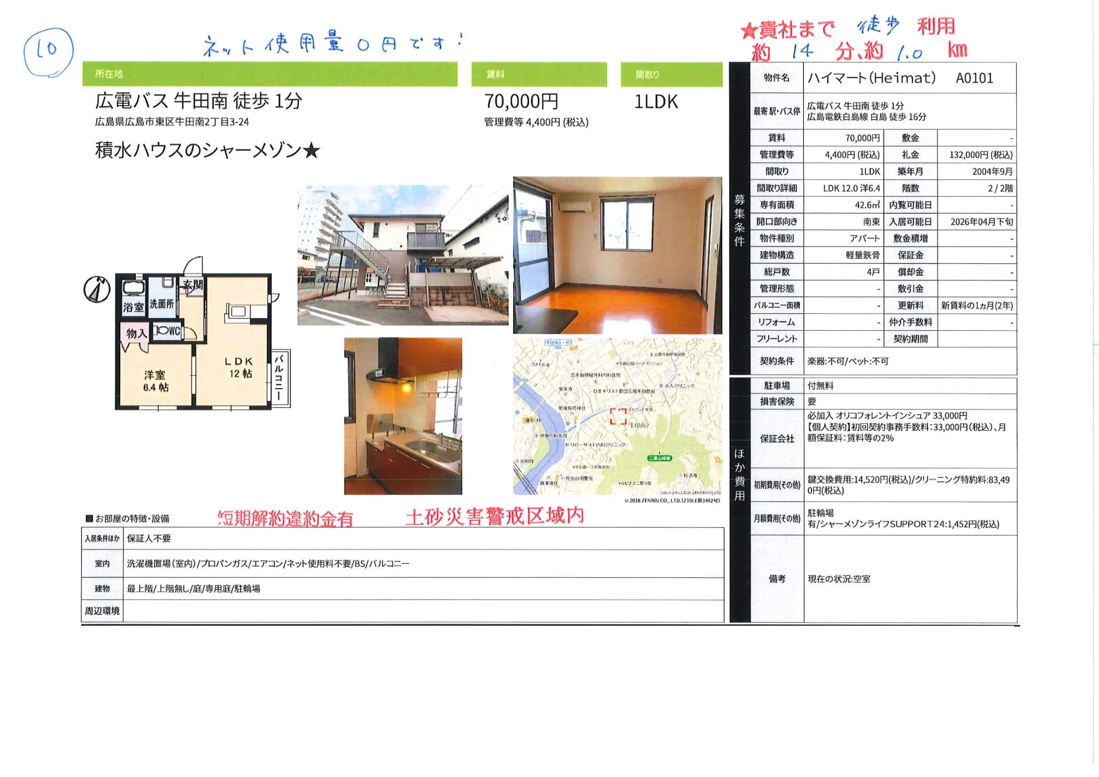Select the 駐車場 value 付無料
This screenshot has width=1099, height=777.
(x=821, y=386)
